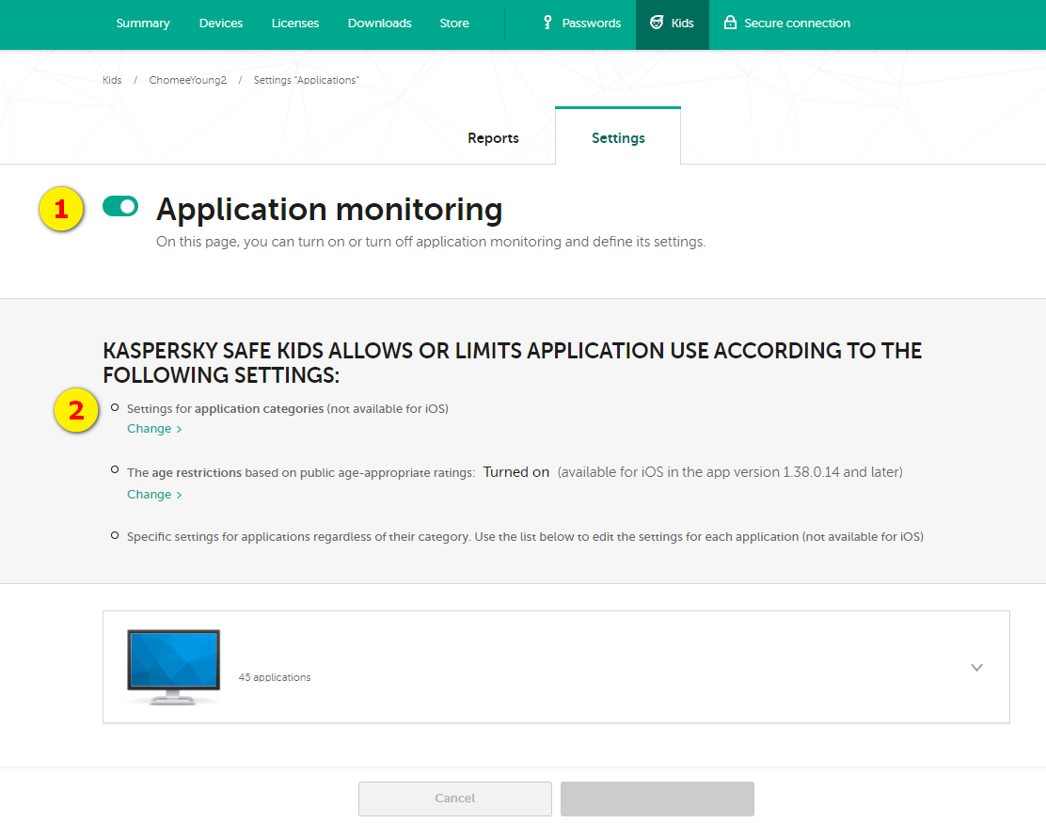This screenshot has width=1046, height=823.
Task: Select the Kids navigation label
Action: [682, 24]
